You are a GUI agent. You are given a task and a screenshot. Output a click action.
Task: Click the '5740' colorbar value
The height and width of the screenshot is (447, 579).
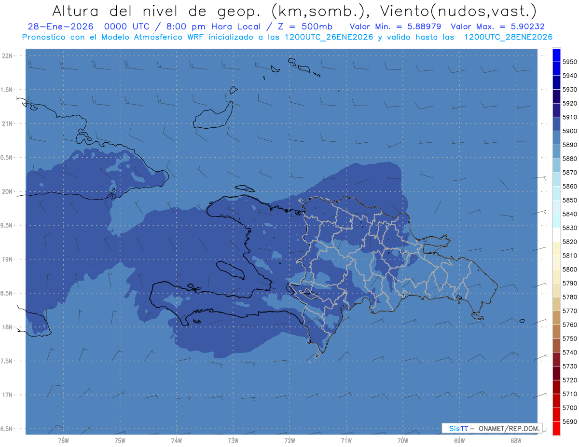pos(569,352)
